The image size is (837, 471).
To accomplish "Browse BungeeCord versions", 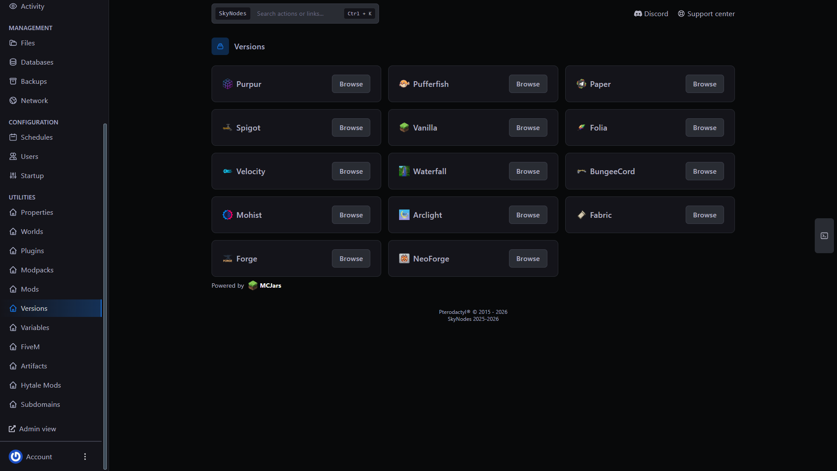I will pos(705,171).
